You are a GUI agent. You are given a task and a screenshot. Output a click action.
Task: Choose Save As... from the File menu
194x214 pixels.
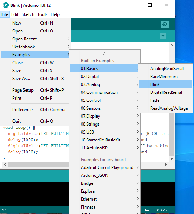[x=35, y=78]
